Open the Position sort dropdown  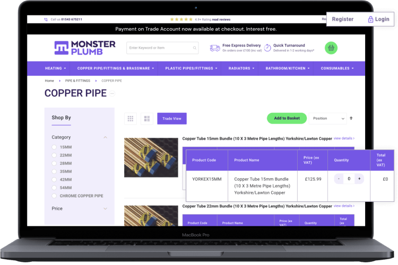tap(328, 118)
